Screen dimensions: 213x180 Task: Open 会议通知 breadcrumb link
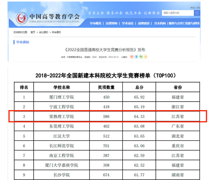tap(44, 32)
